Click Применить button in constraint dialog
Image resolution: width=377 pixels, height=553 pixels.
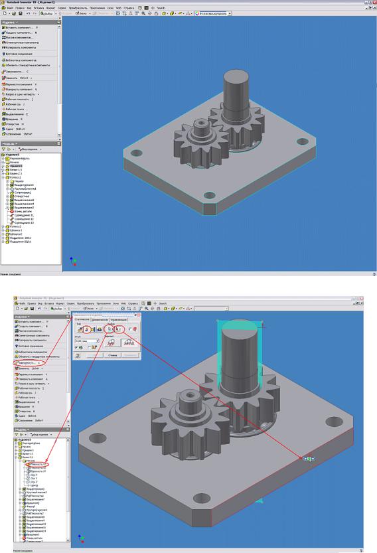coord(130,356)
